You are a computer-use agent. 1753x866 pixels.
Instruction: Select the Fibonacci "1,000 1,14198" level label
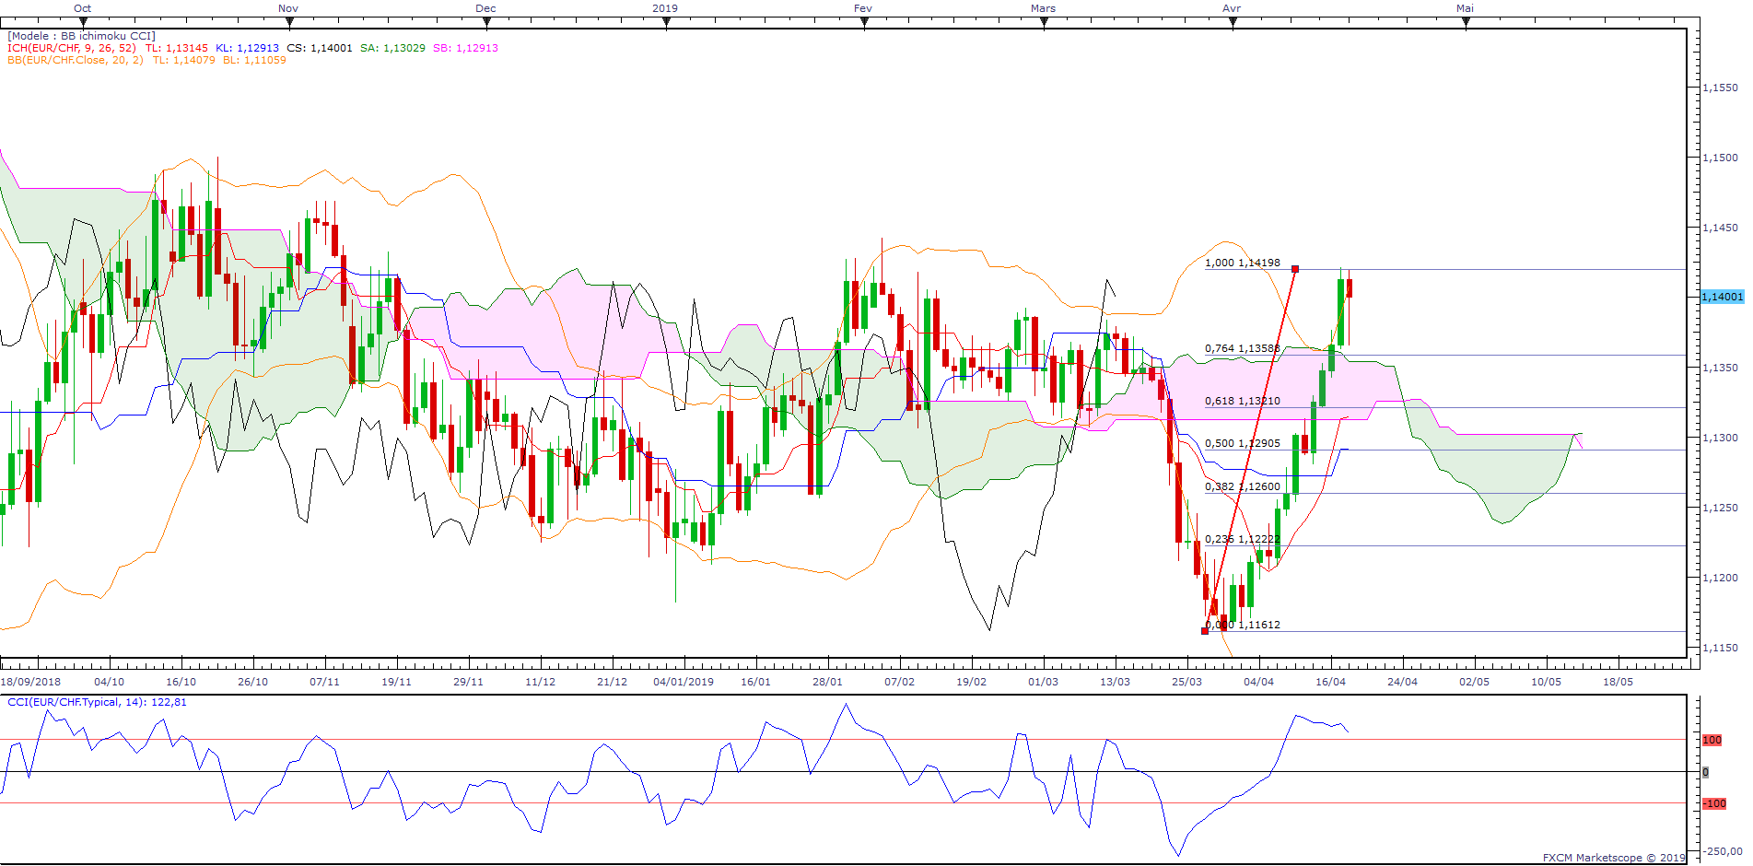(x=1243, y=263)
